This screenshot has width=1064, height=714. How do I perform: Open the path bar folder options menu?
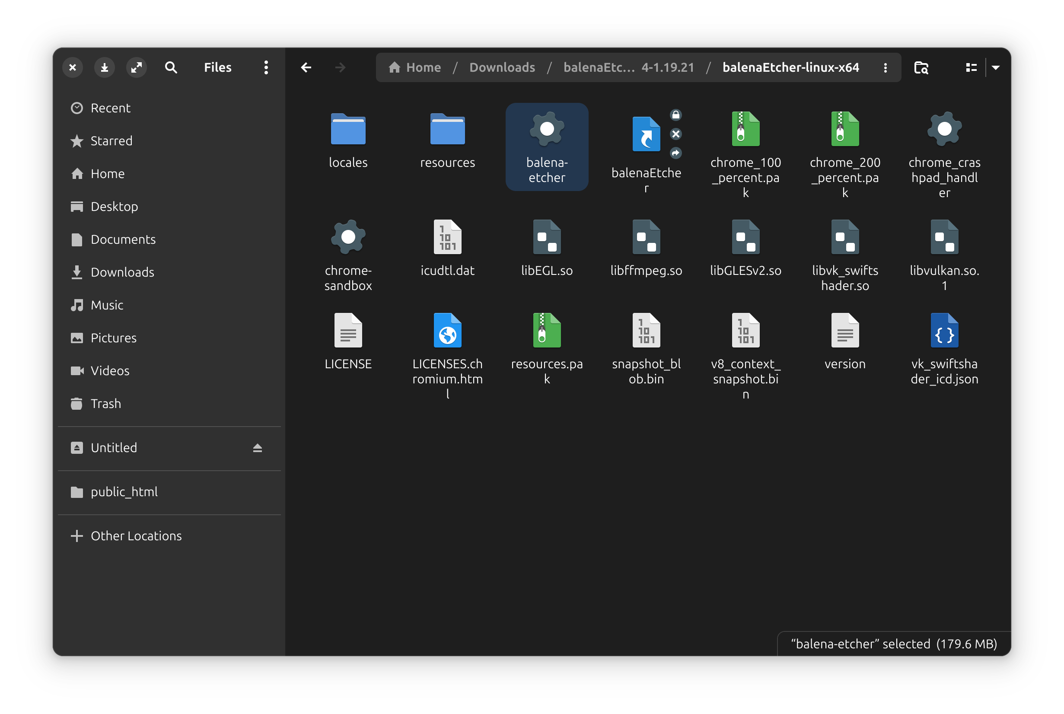click(x=885, y=67)
